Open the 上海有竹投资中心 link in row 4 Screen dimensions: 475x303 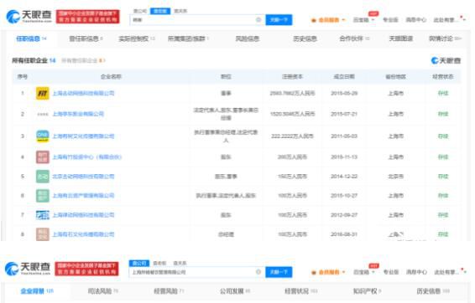87,157
